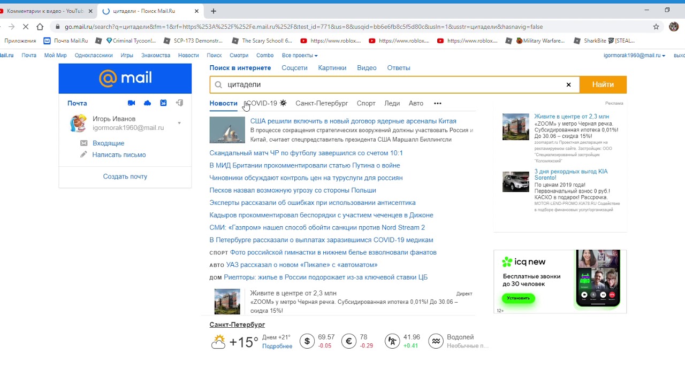Open the KIA Sorento ad thumbnail
The image size is (685, 385).
pos(515,182)
